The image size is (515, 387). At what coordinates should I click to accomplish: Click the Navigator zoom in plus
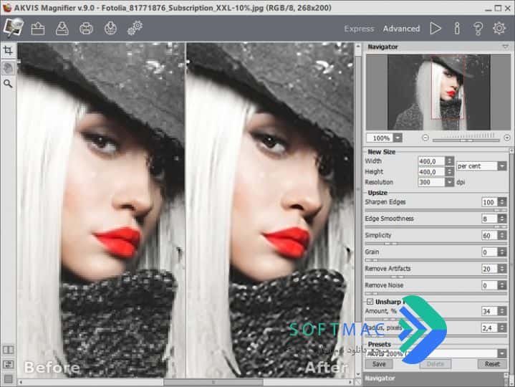[507, 138]
